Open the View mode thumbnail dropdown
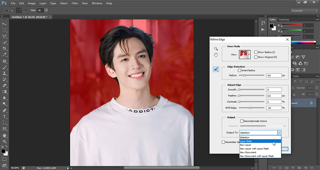 click(249, 55)
